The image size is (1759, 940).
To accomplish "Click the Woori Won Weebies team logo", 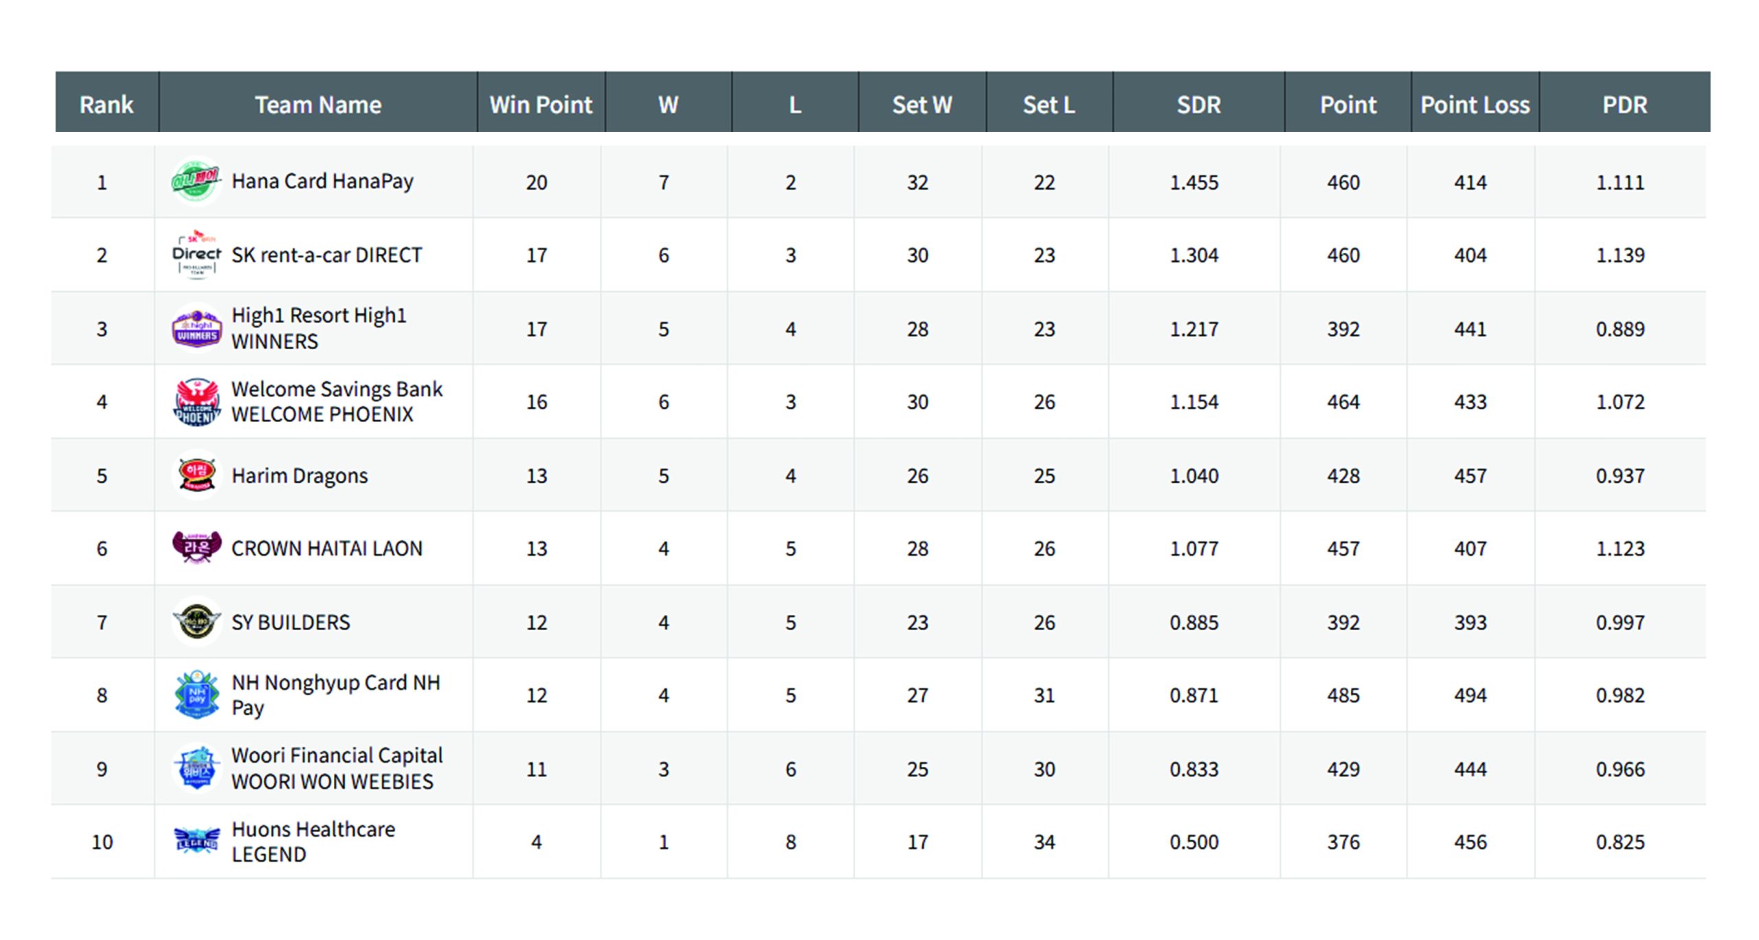I will tap(197, 768).
